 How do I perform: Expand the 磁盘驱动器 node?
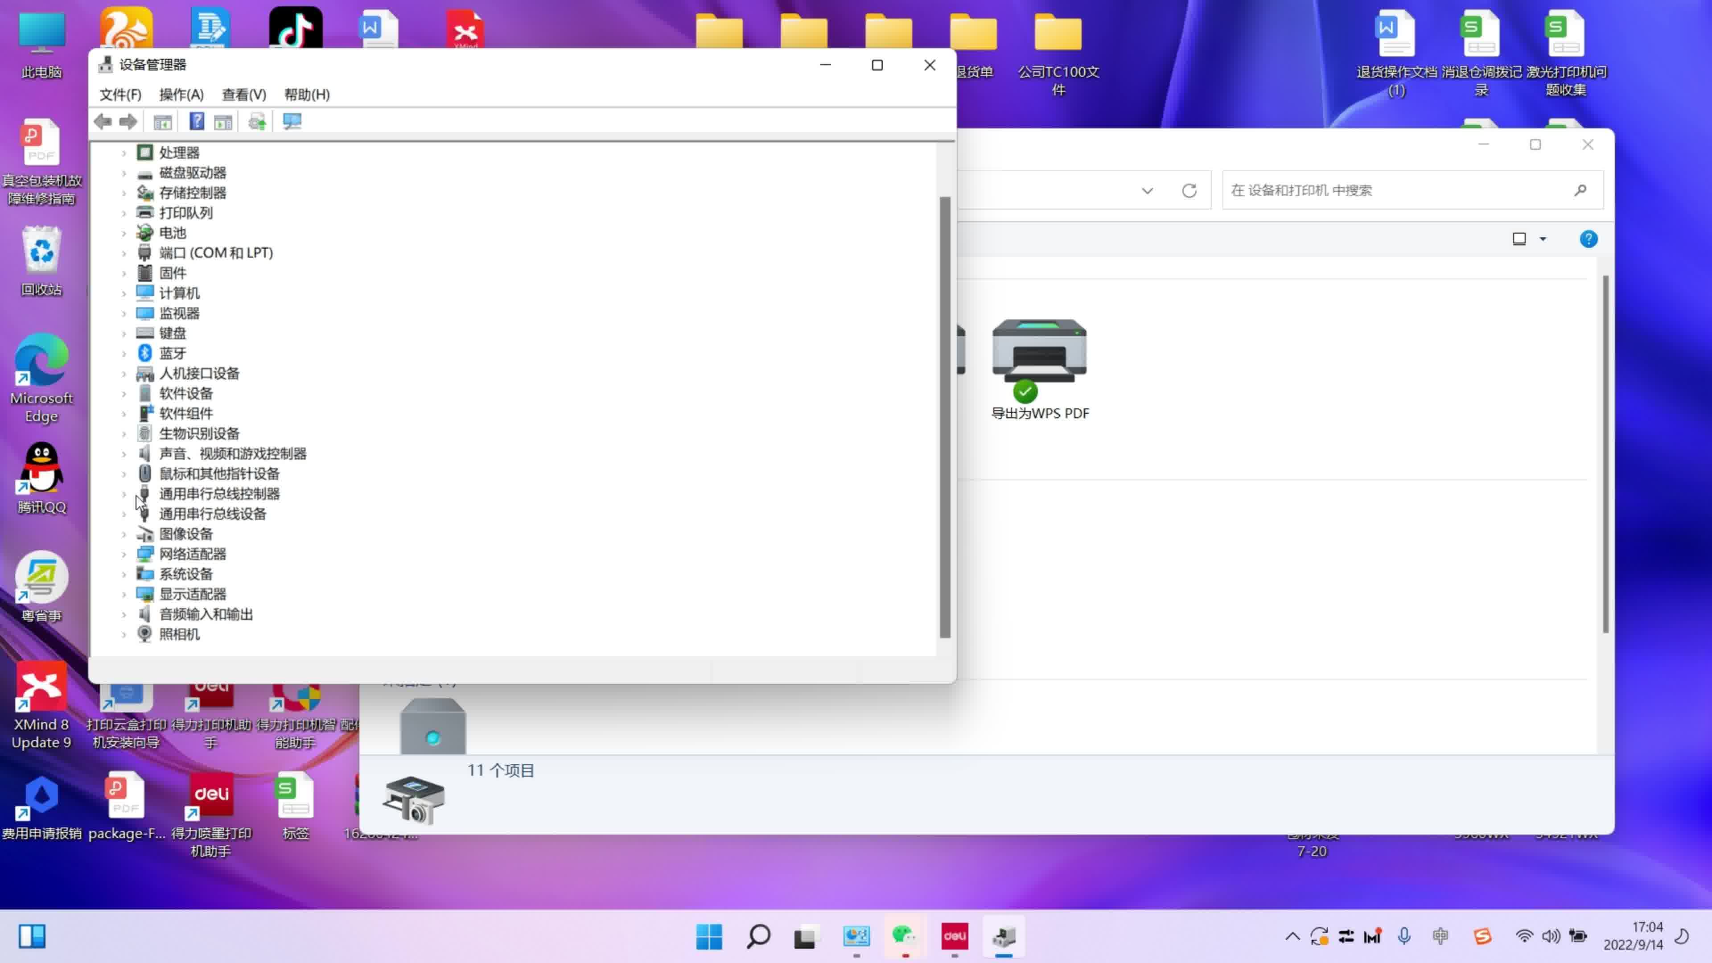tap(123, 173)
